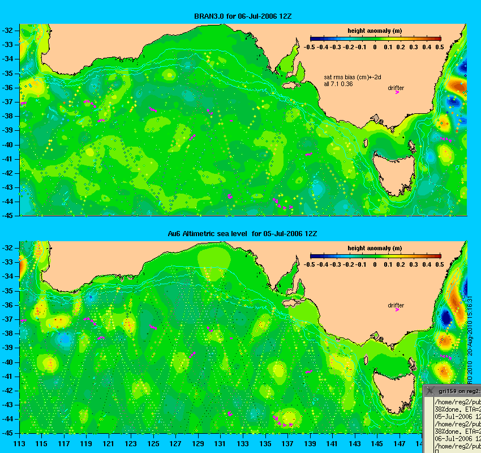Screen dimensions: 481x453
Task: Click the '0.5' colorbar tick in the top plot
Action: [440, 47]
